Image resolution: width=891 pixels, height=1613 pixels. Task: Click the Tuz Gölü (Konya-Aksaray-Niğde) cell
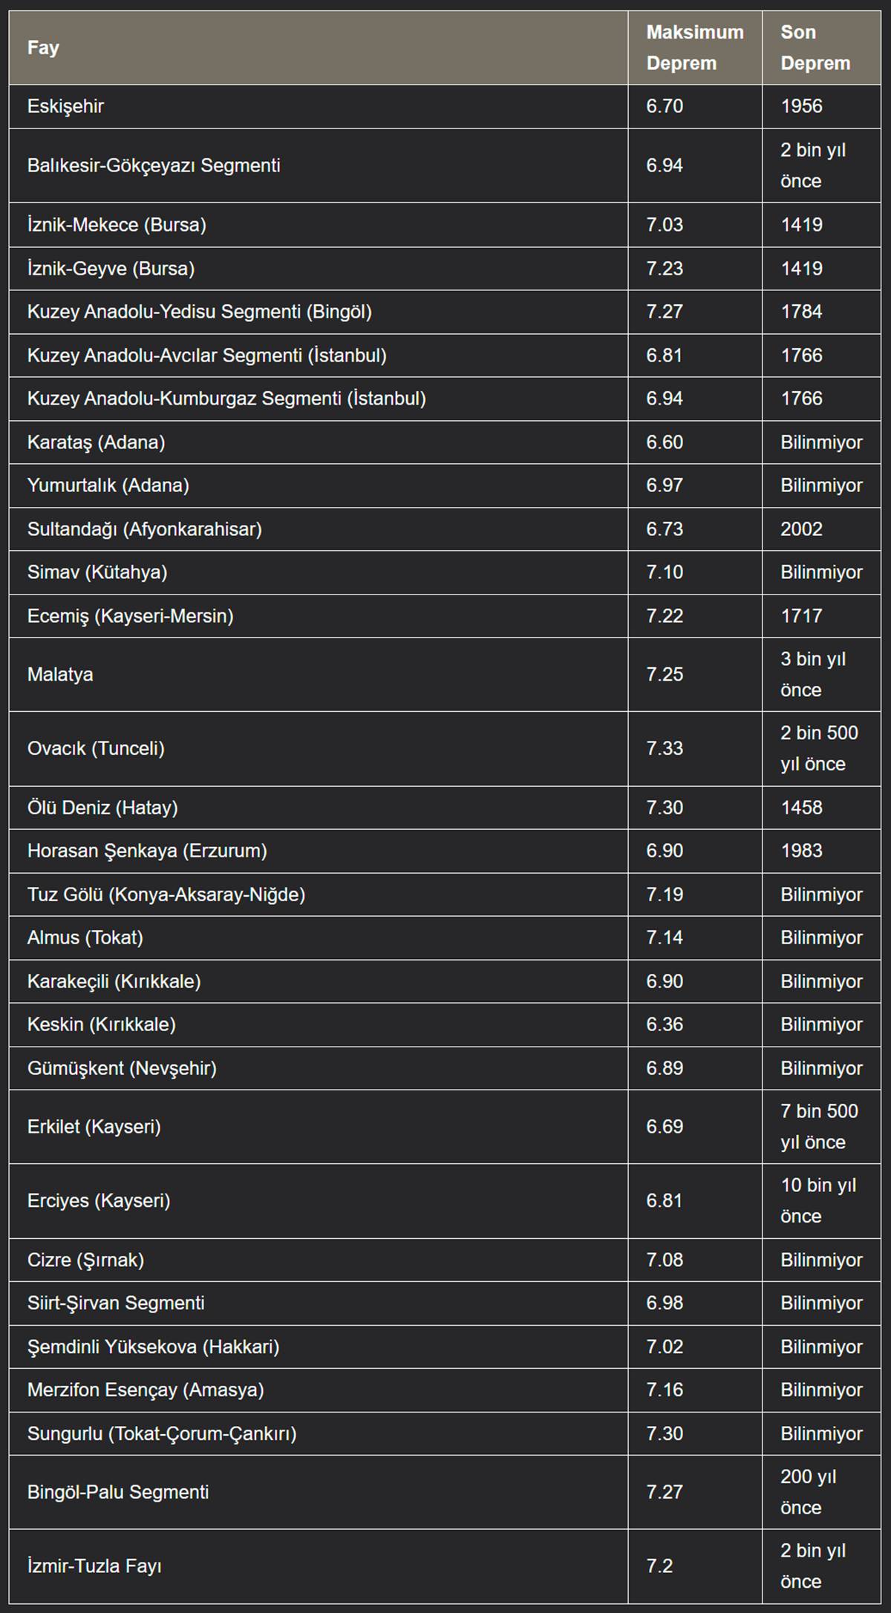[x=166, y=894]
